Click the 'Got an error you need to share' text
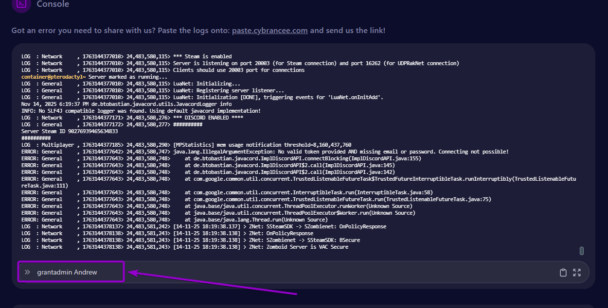Image resolution: width=608 pixels, height=308 pixels. (121, 30)
